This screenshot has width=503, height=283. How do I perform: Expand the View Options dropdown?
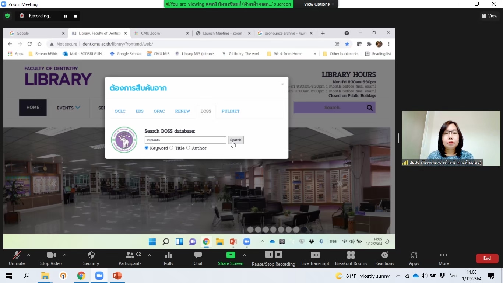(x=319, y=4)
